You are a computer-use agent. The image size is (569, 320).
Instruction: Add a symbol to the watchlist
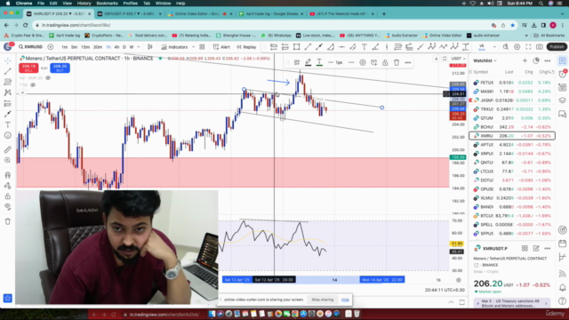[525, 60]
